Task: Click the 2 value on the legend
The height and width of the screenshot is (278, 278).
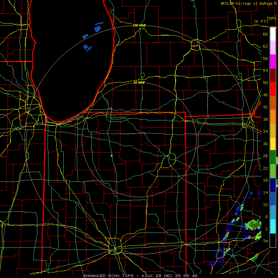Action: click(x=267, y=229)
